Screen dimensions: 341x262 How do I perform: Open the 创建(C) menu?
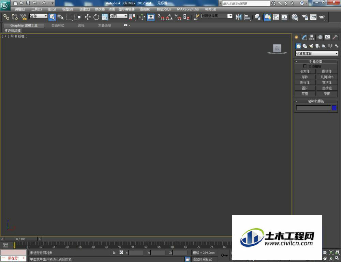coord(85,9)
